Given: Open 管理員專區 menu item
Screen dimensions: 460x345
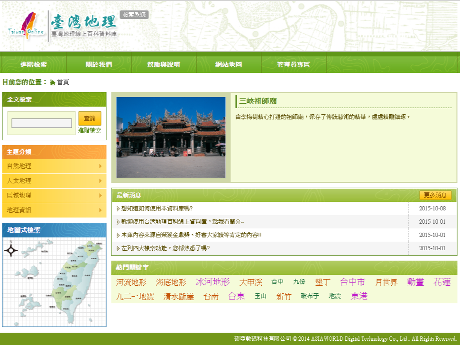Looking at the screenshot, I should coord(294,64).
